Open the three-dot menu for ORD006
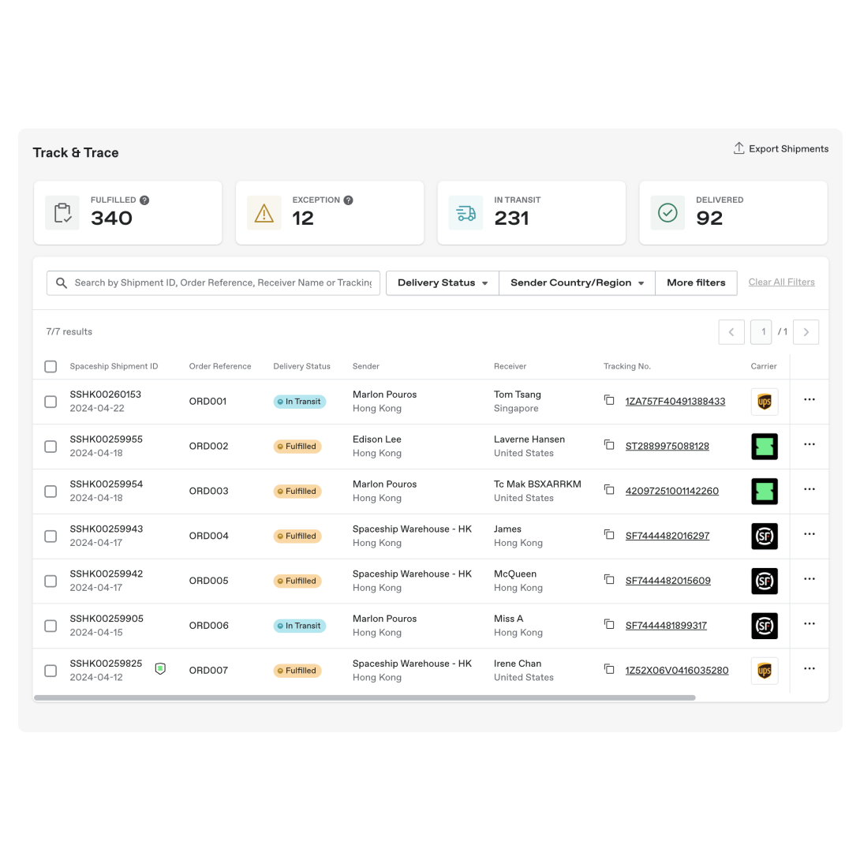 point(809,624)
